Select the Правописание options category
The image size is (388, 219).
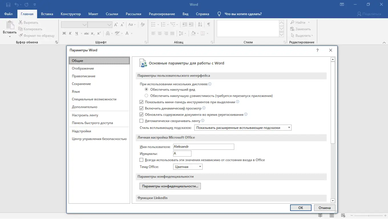99,76
